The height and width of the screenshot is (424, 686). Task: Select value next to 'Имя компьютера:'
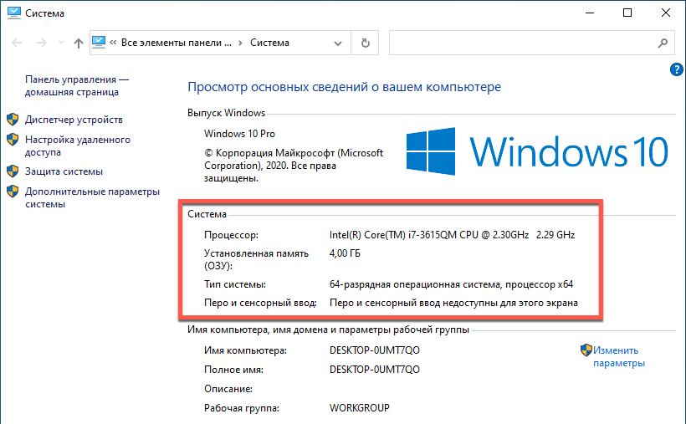coord(375,350)
